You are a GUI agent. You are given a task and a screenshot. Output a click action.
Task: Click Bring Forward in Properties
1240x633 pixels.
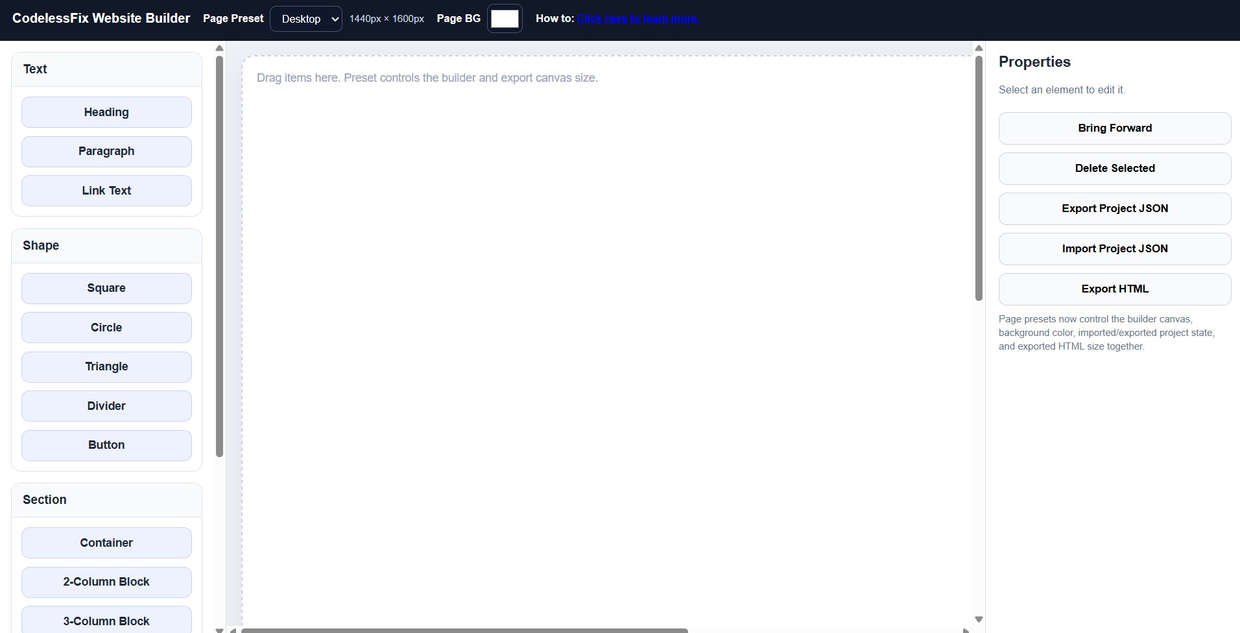(1115, 128)
